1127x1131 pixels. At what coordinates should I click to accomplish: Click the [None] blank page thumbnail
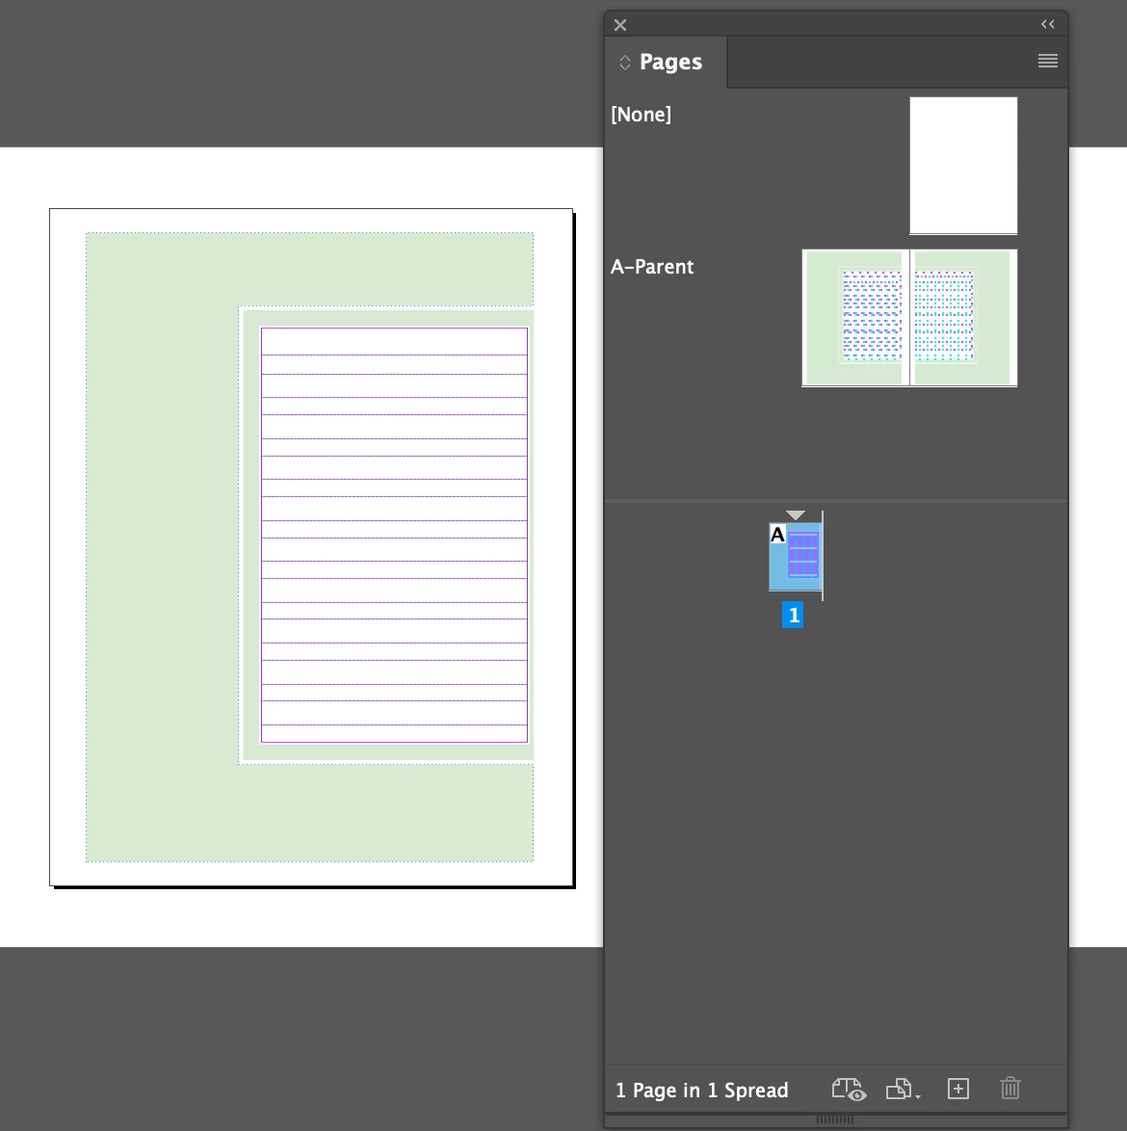pos(963,165)
